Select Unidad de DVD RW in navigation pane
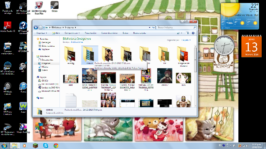This screenshot has height=149, width=266. [x=49, y=88]
